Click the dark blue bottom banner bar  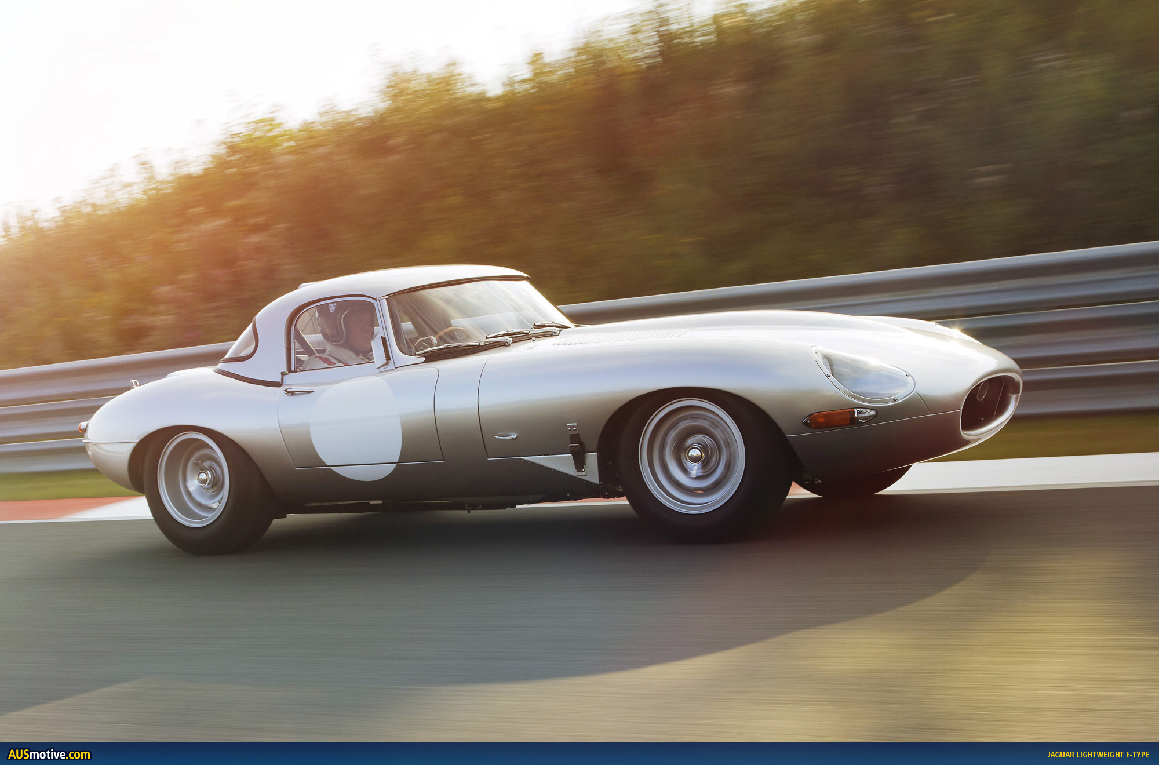tap(579, 754)
